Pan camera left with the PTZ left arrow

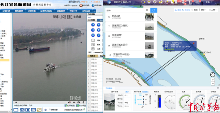93,30
